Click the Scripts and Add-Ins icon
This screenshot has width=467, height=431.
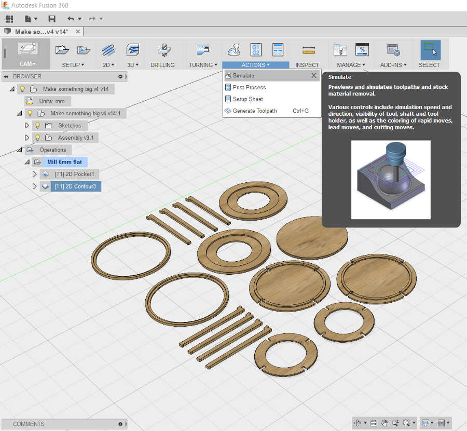click(x=393, y=50)
